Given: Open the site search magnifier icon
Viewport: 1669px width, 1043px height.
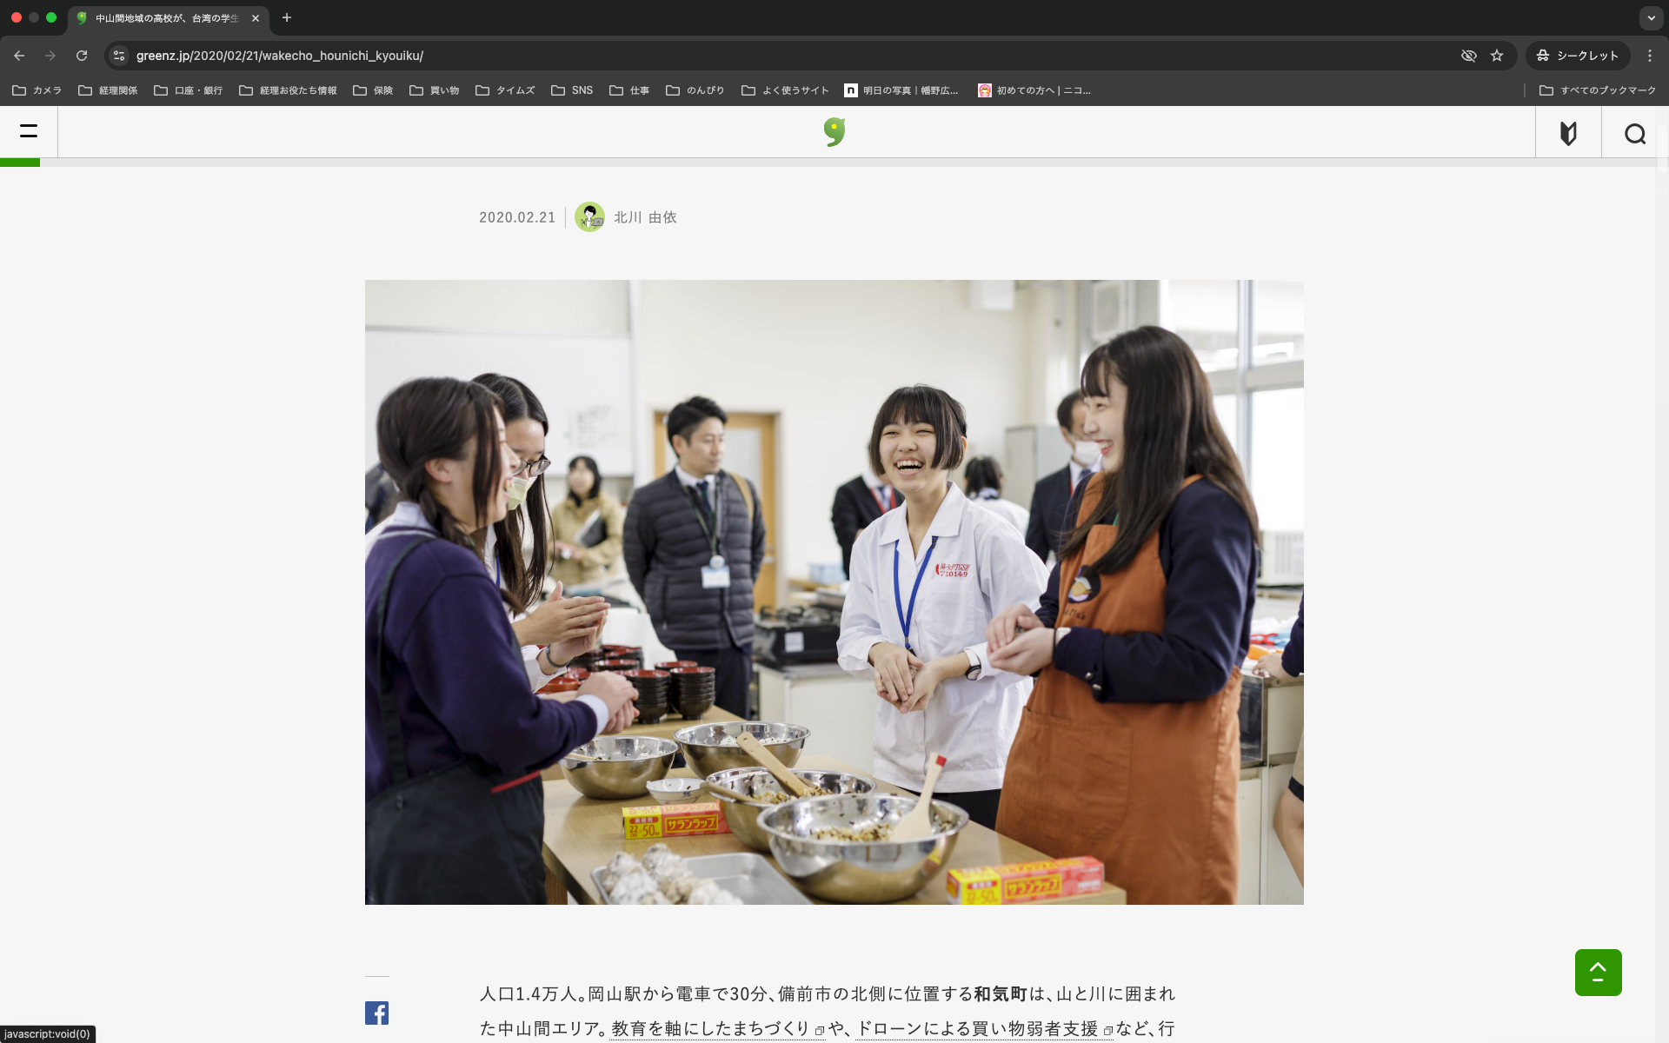Looking at the screenshot, I should [1634, 133].
